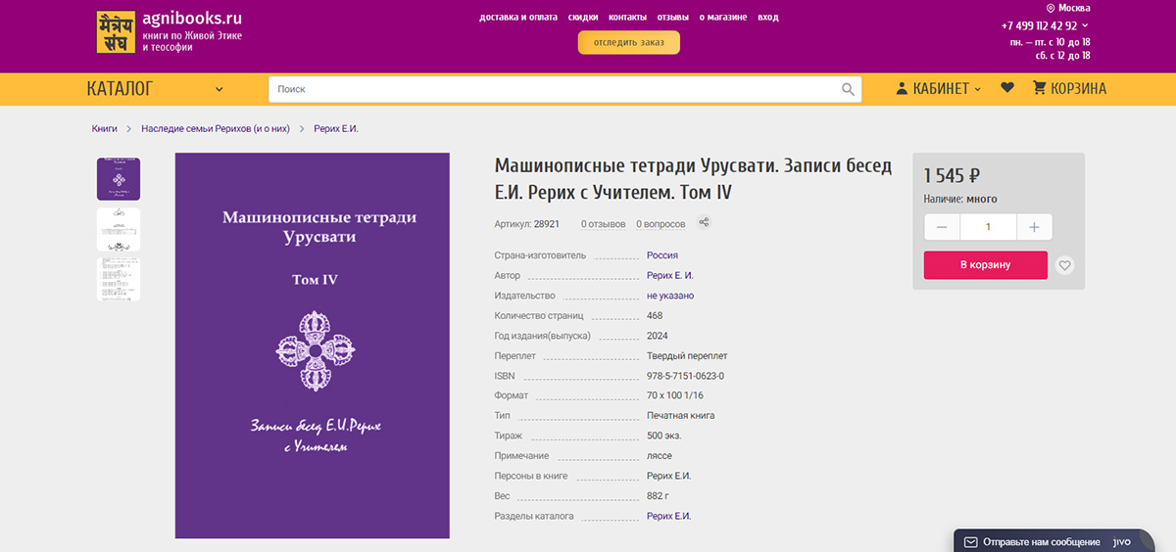Screen dimensions: 1176x552
Task: Click the Москва location pin
Action: point(1051,8)
